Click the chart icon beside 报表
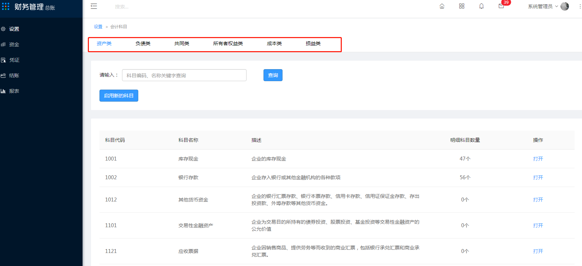This screenshot has width=582, height=266. pos(3,91)
